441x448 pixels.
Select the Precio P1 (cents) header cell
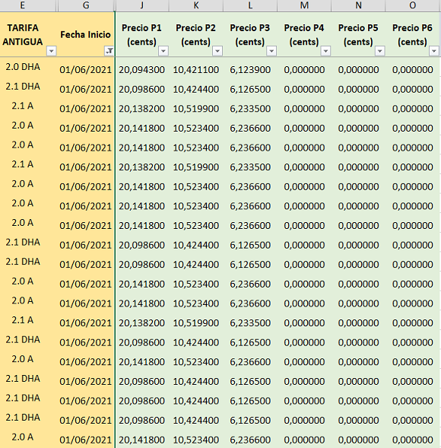(142, 34)
